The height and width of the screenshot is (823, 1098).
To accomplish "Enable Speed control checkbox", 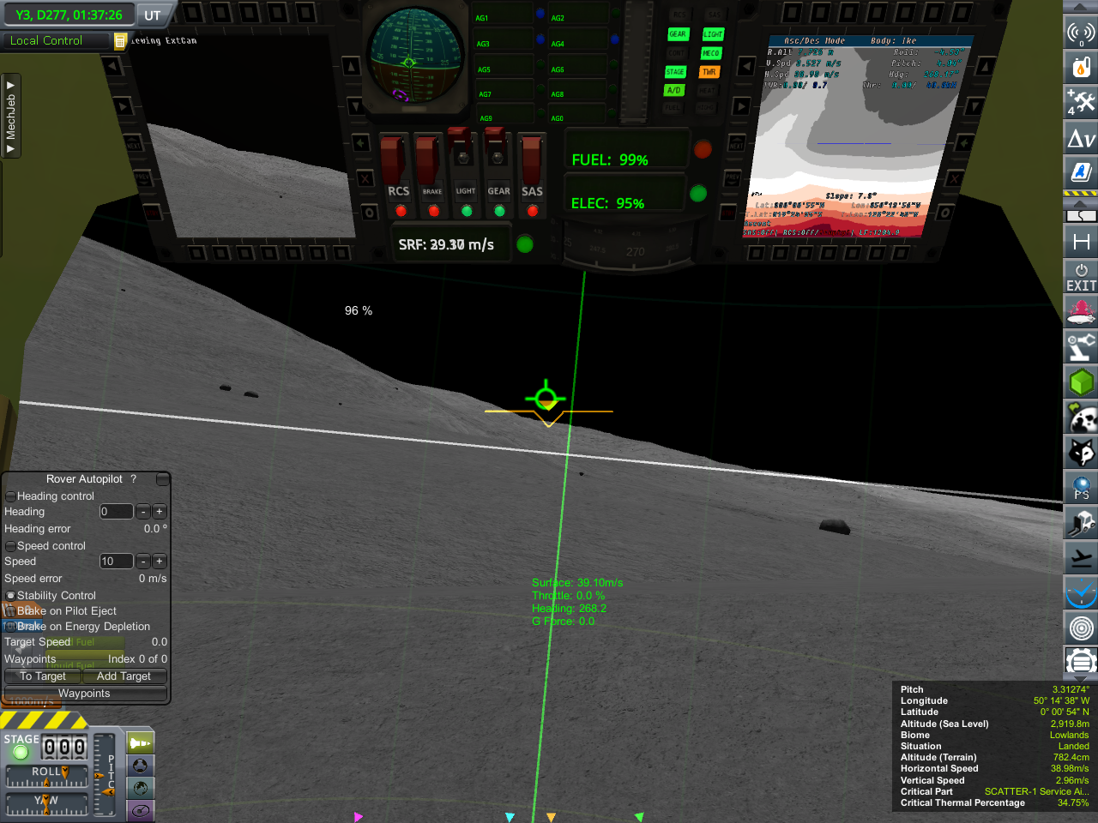I will tap(11, 546).
